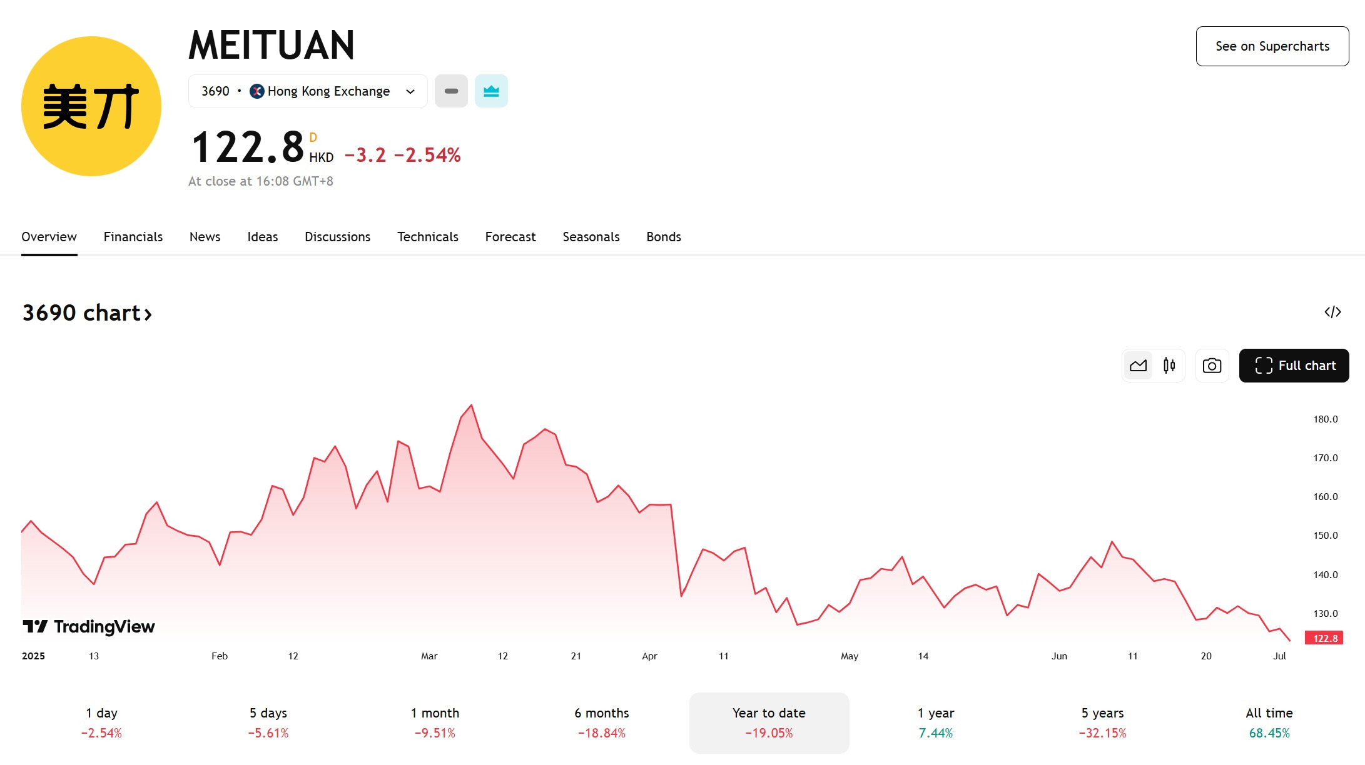
Task: Click the Meituan yellow logo
Action: (91, 106)
